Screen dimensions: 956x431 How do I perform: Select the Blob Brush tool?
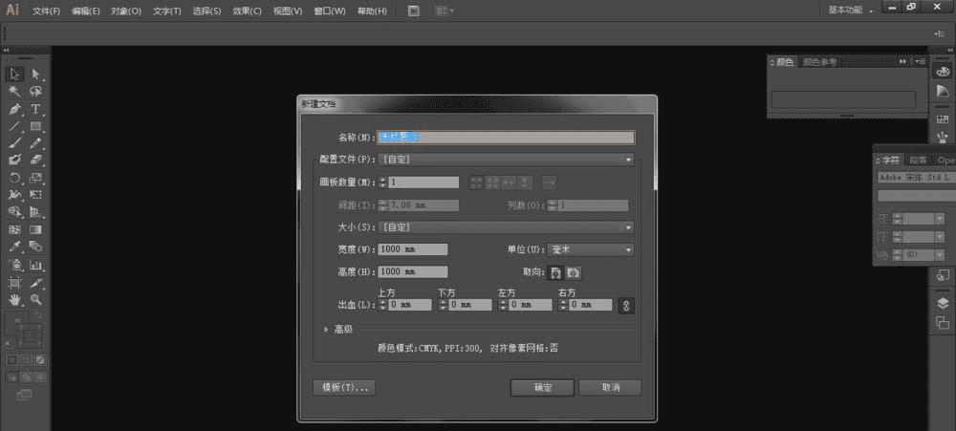tap(15, 161)
